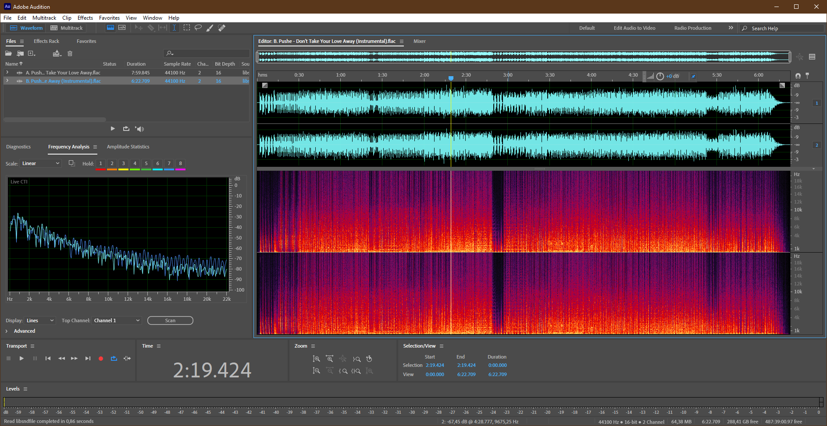Click Hold button 3 (yellow)

point(123,164)
